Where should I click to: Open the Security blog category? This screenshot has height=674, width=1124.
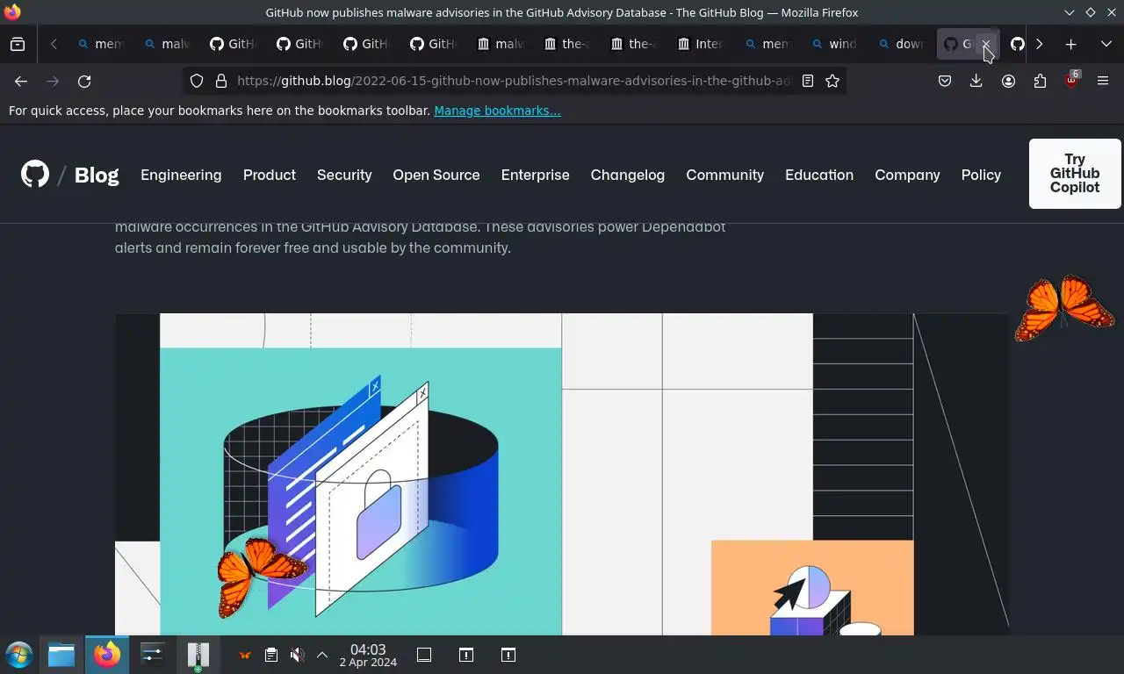[x=344, y=175]
